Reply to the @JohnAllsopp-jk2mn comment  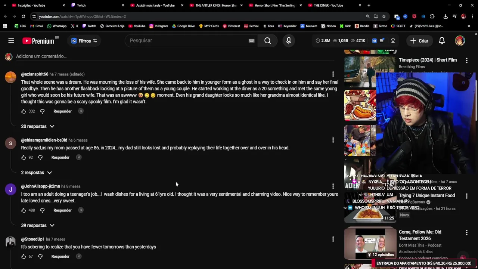[62, 210]
